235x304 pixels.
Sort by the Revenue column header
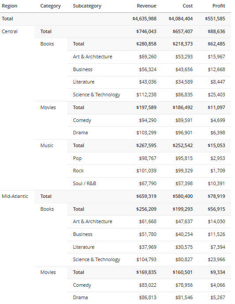point(146,6)
